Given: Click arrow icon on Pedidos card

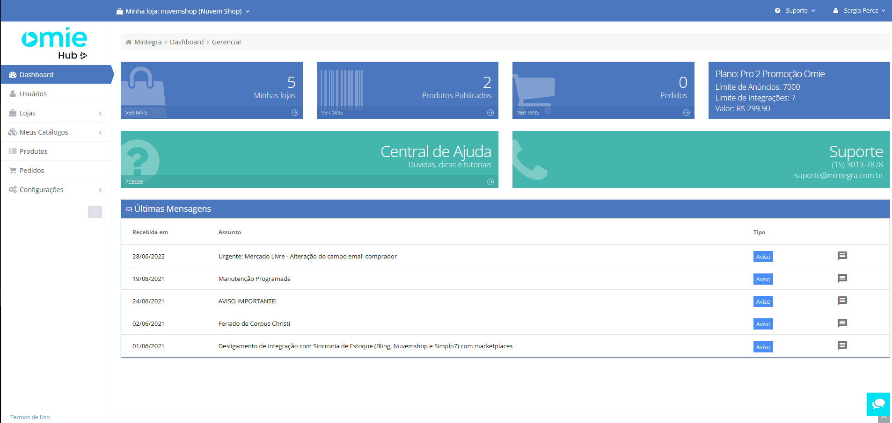Looking at the screenshot, I should pos(686,113).
